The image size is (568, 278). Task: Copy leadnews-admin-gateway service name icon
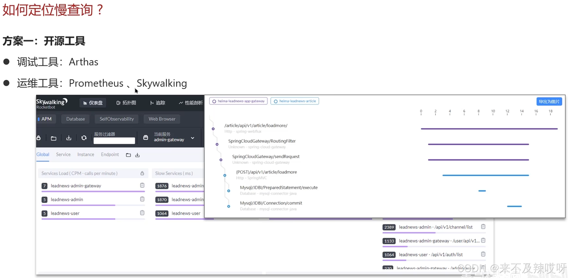point(142,185)
